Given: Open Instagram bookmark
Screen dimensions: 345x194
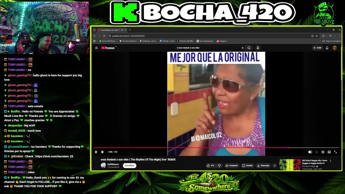Looking at the screenshot, I should 222,41.
